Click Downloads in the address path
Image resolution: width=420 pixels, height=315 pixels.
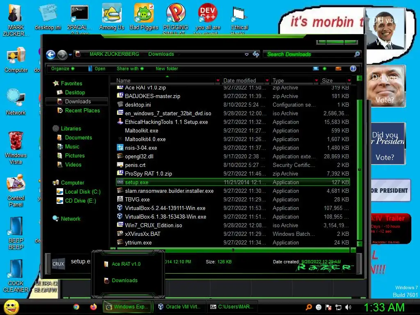[161, 54]
